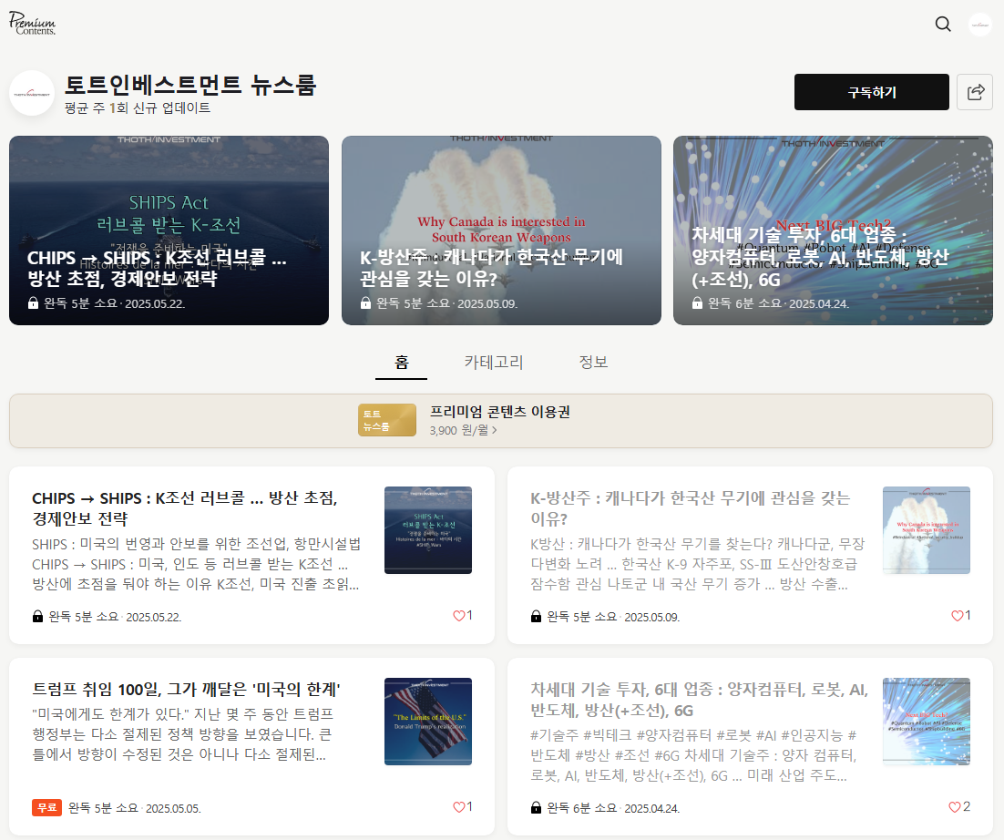Expand the 3,900 원/월 pricing chevron

[x=495, y=430]
